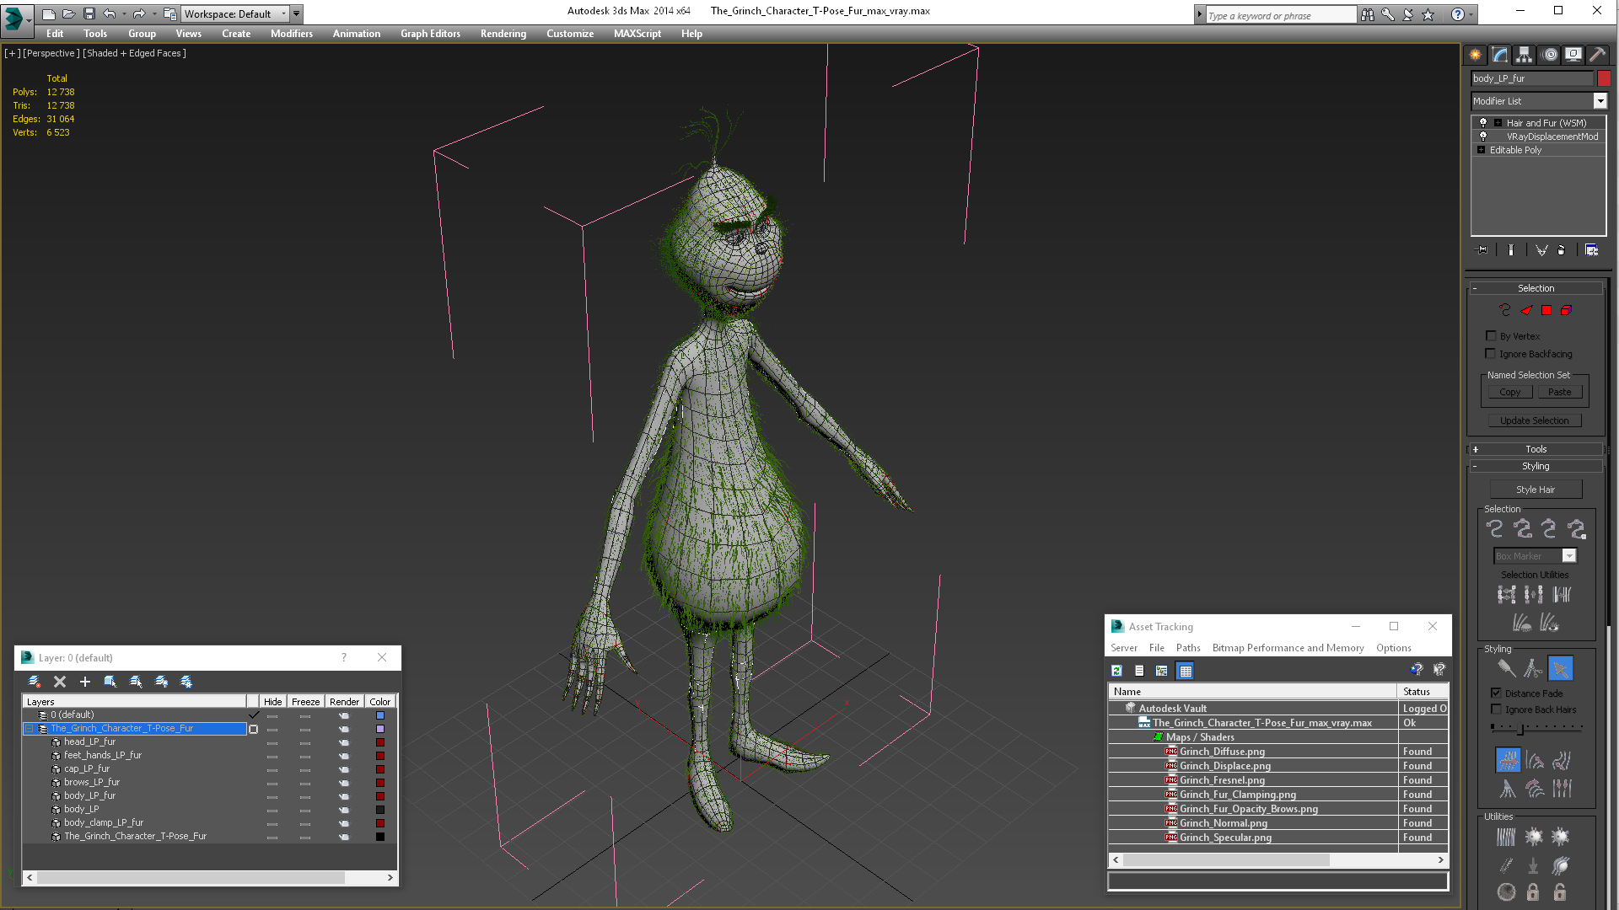The height and width of the screenshot is (910, 1619).
Task: Click the Undo arrow in title toolbar
Action: coord(109,13)
